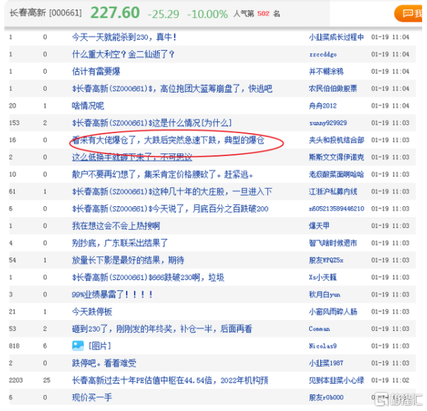Viewport: 427px width, 411px height.
Task: Click the read count 818
Action: coord(14,346)
